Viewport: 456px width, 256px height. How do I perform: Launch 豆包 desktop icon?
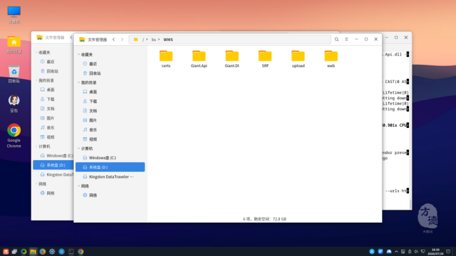(14, 104)
